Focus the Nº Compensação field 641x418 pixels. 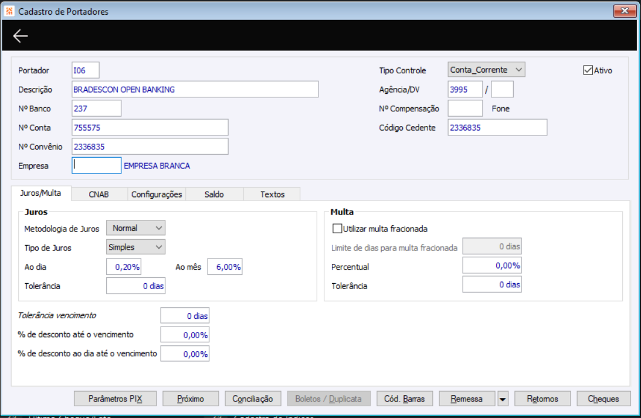coord(465,108)
